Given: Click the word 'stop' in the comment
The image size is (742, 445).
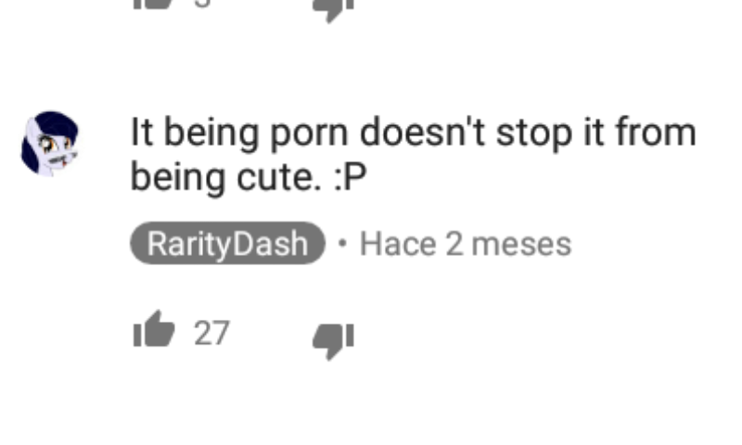Looking at the screenshot, I should point(534,133).
